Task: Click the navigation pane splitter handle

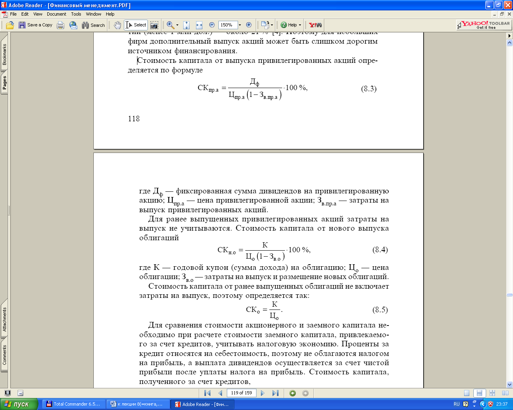Action: 9,210
